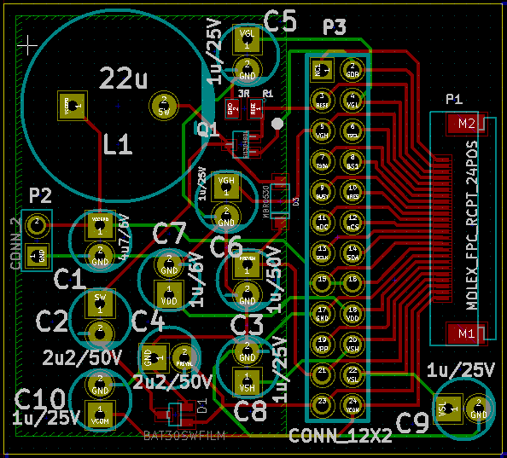Click the SW pad 1 of capacitor C2
Viewport: 507px width, 458px height.
click(x=100, y=304)
